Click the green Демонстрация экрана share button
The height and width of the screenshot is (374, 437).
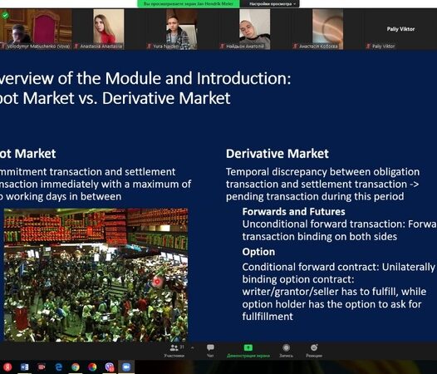pyautogui.click(x=248, y=351)
